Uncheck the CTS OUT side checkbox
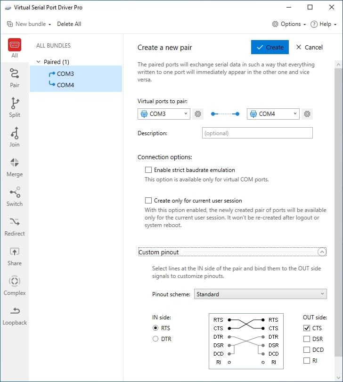The width and height of the screenshot is (343, 382). tap(307, 328)
